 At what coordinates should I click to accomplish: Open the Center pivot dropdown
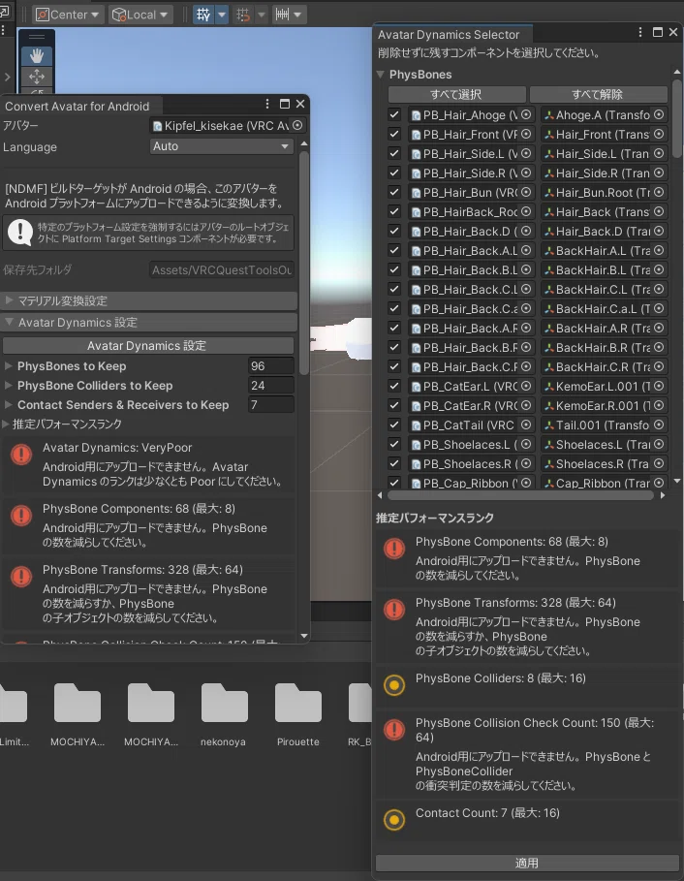tap(68, 15)
